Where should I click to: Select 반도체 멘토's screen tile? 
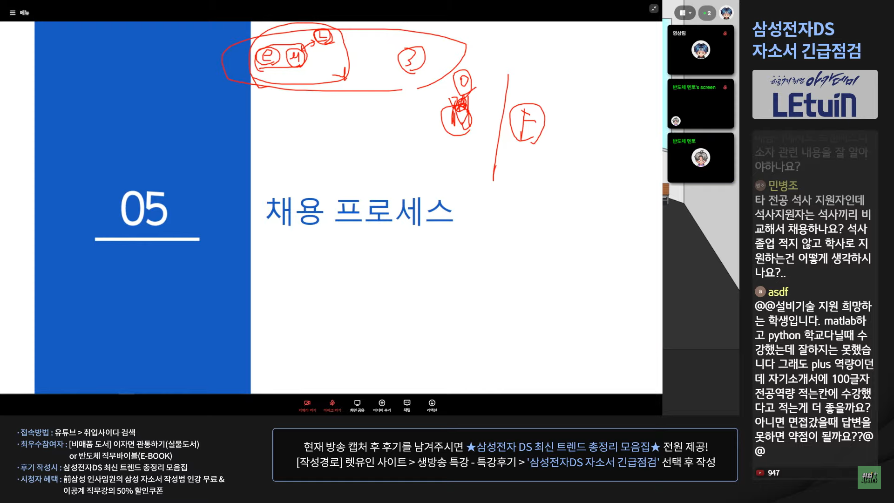coord(700,104)
